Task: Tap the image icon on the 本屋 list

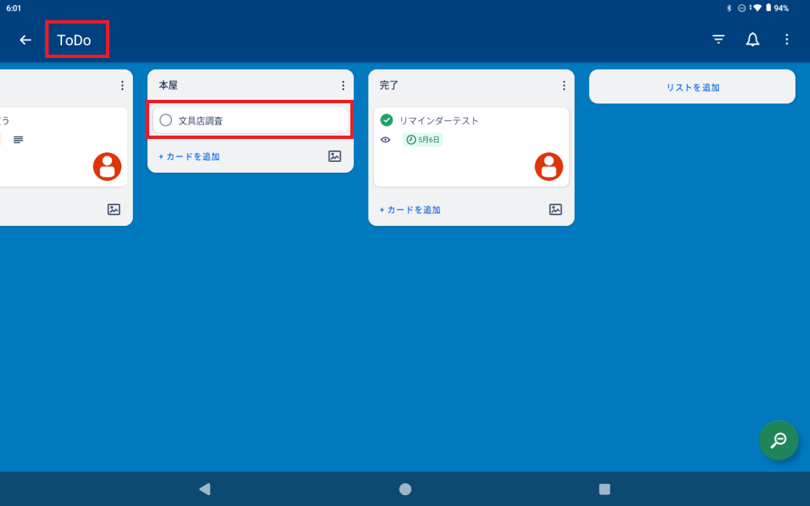Action: click(334, 156)
